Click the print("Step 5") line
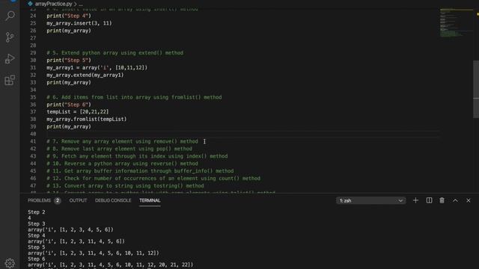 click(69, 60)
